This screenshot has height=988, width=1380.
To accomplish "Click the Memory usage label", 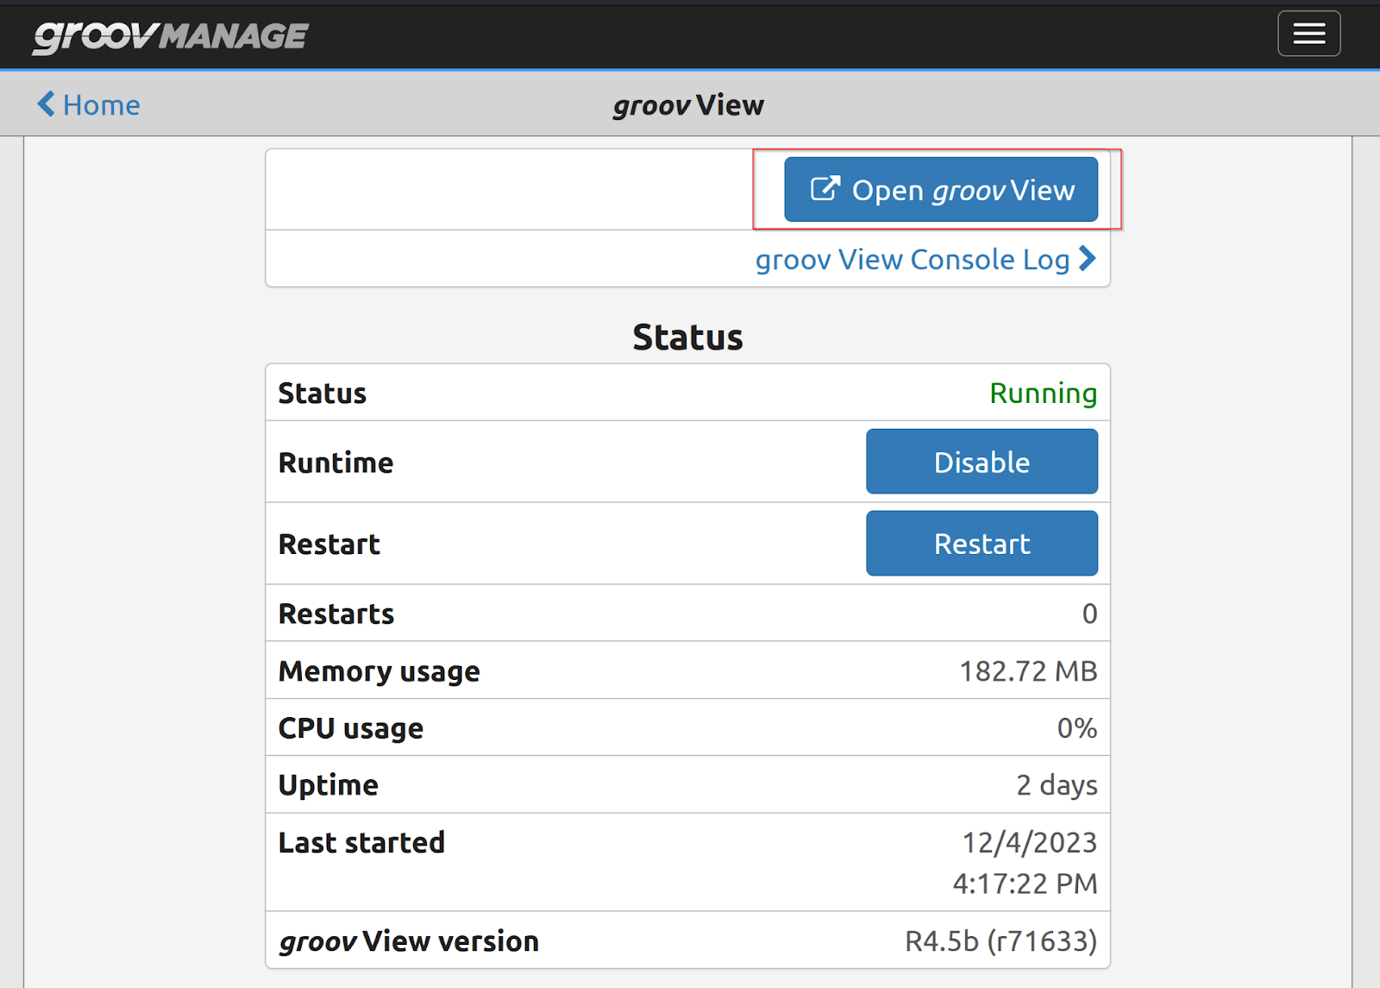I will click(379, 671).
